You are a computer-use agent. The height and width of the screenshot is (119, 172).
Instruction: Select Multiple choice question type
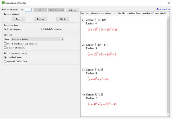(x=43, y=29)
